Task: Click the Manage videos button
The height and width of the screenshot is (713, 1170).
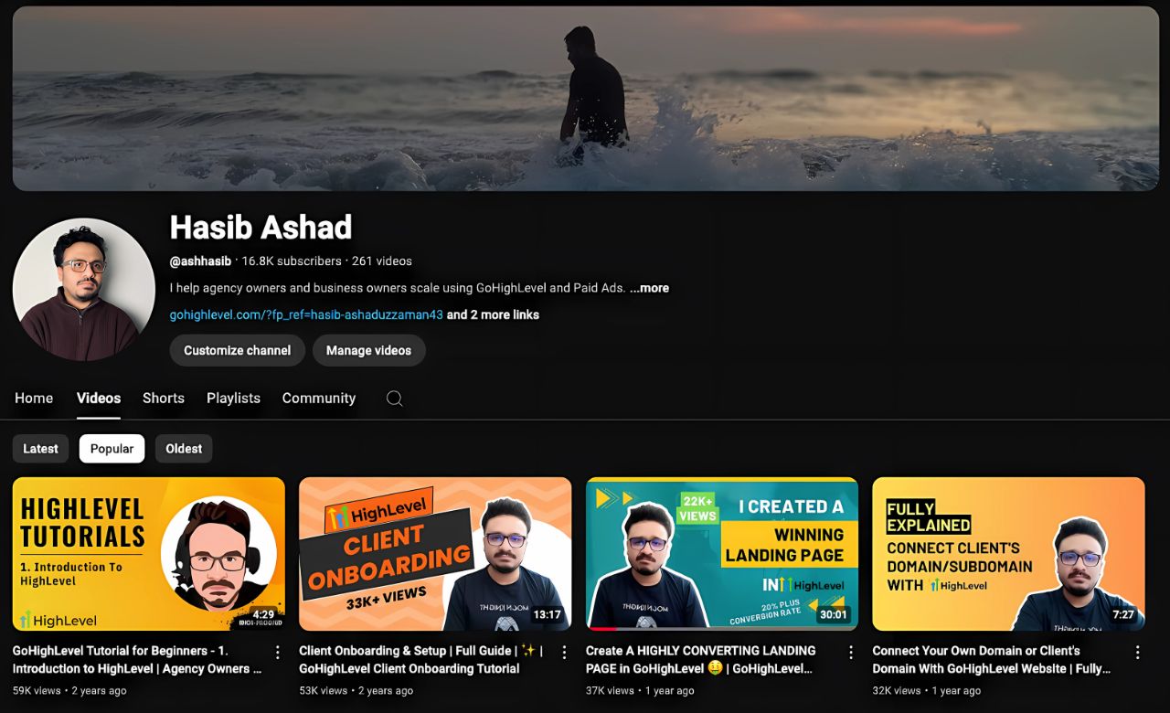Action: [368, 350]
